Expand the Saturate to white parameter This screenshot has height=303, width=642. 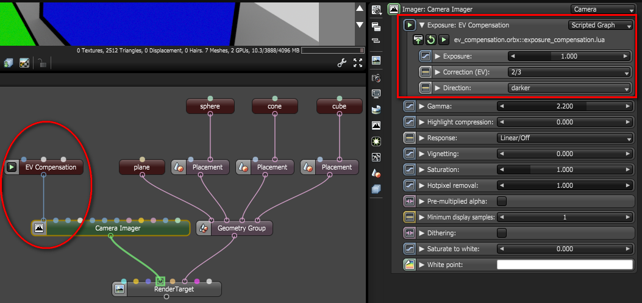tap(422, 249)
